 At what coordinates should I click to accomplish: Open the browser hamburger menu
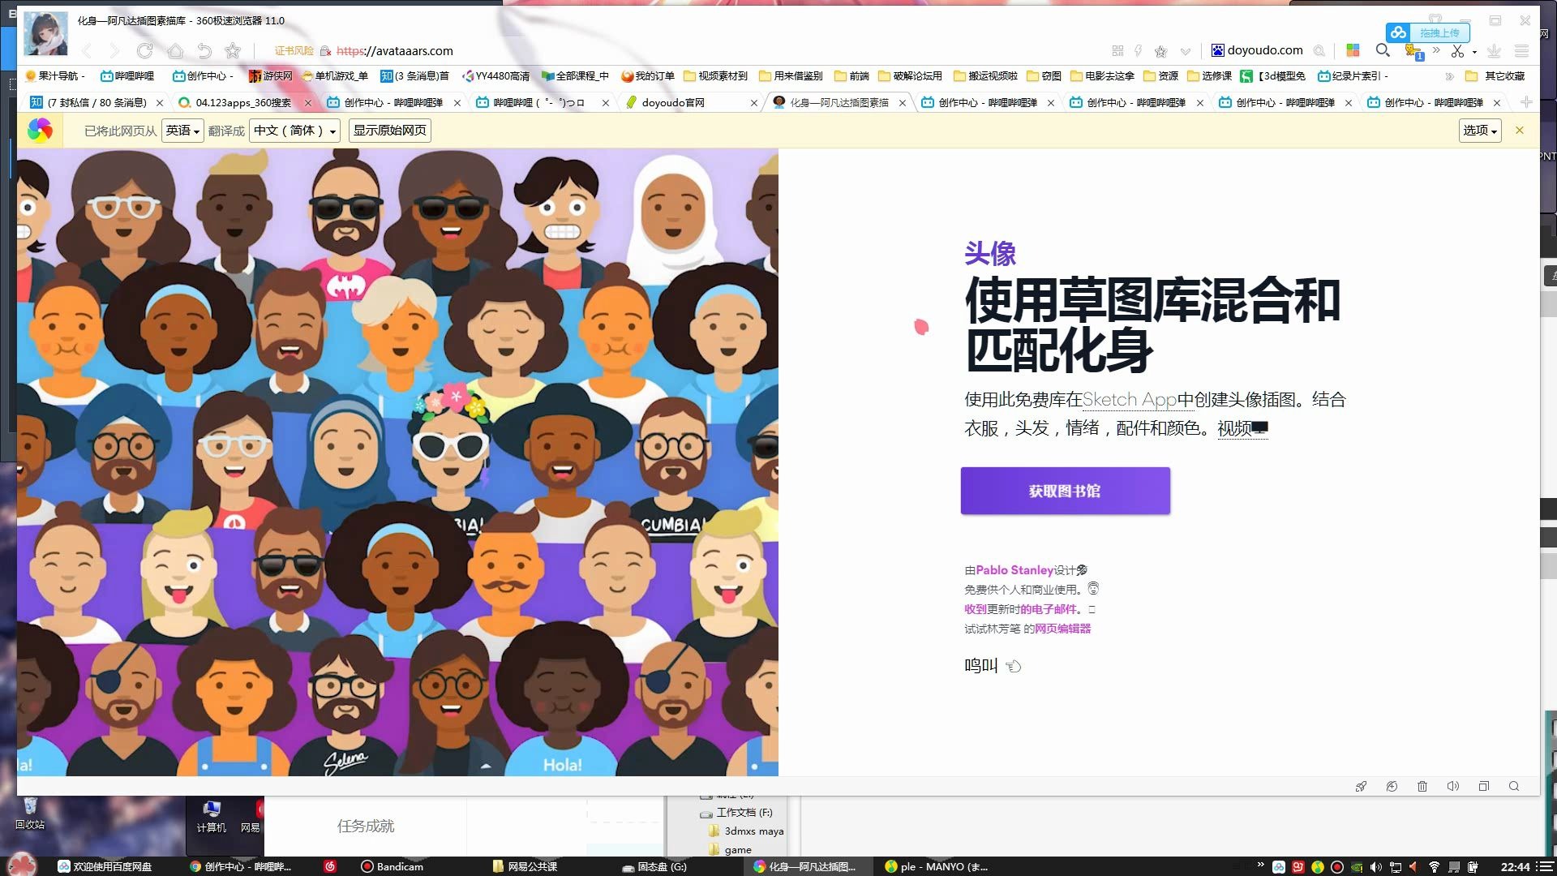[1521, 50]
